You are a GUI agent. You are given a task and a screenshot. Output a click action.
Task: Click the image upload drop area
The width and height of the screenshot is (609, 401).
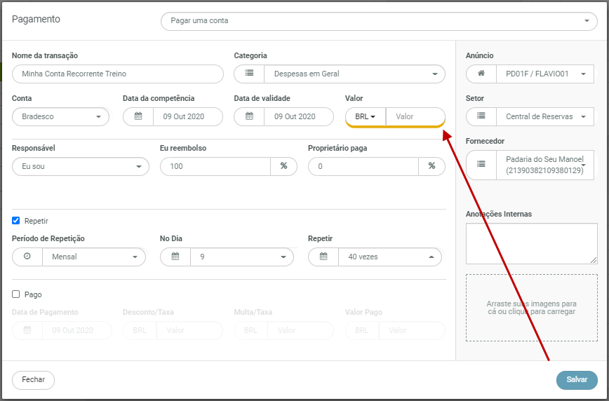coord(531,307)
